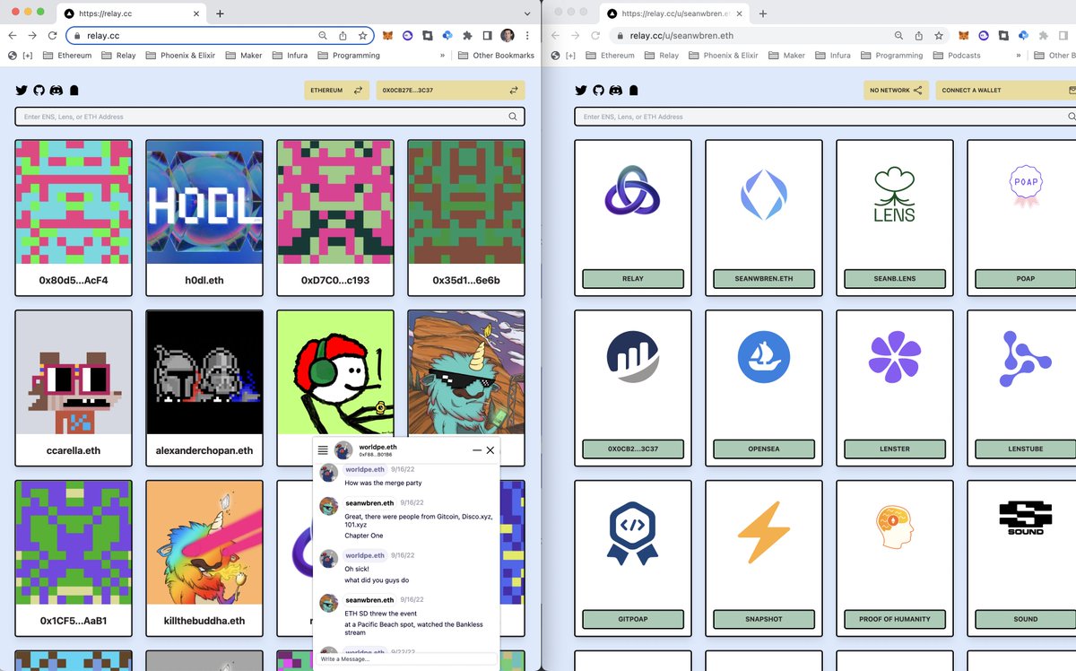Viewport: 1076px width, 671px height.
Task: Click the LENSTER button
Action: (895, 449)
